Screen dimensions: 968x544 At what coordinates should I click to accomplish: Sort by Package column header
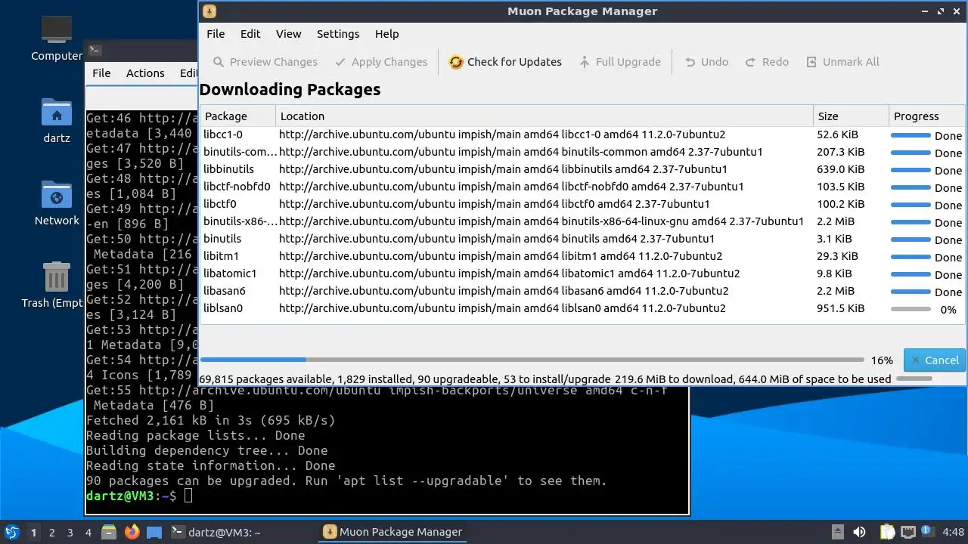click(x=237, y=116)
